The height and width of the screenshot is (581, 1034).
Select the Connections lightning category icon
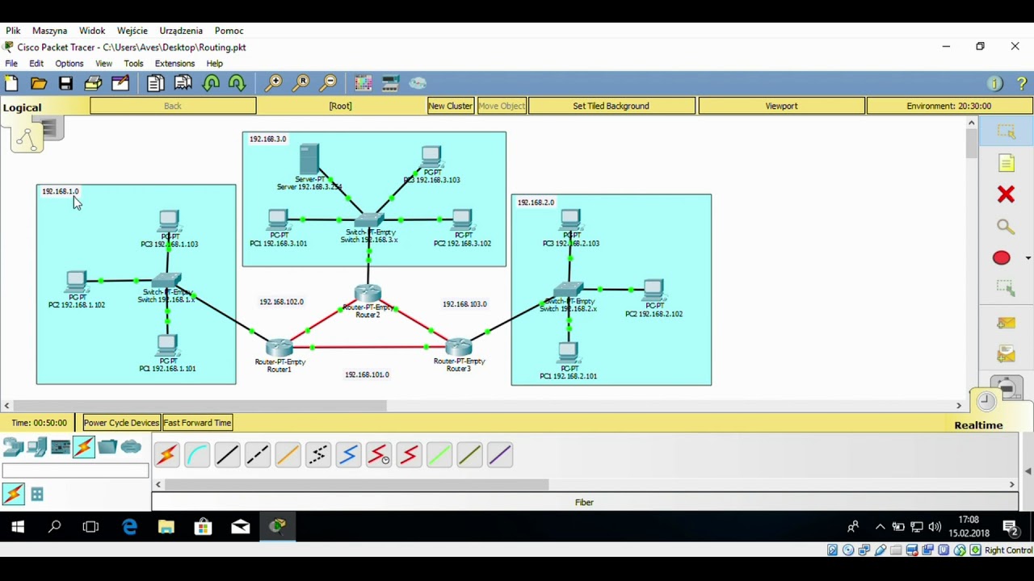coord(84,447)
